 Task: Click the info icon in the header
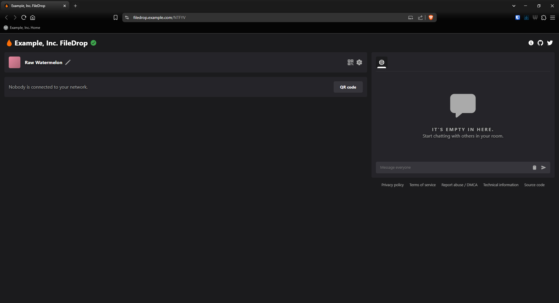tap(531, 43)
